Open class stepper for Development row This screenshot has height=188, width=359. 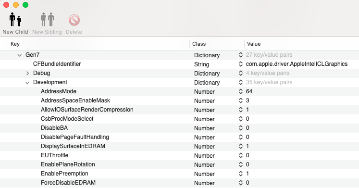pos(241,82)
